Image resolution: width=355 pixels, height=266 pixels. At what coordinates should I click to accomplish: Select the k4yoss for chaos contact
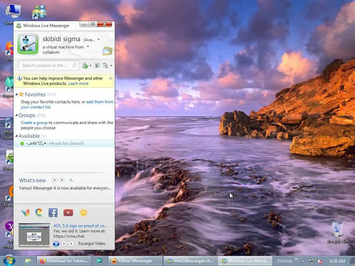[x=64, y=143]
